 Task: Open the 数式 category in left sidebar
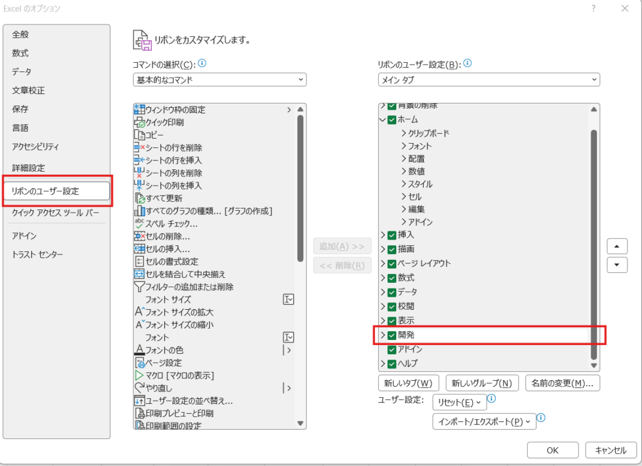pyautogui.click(x=20, y=53)
